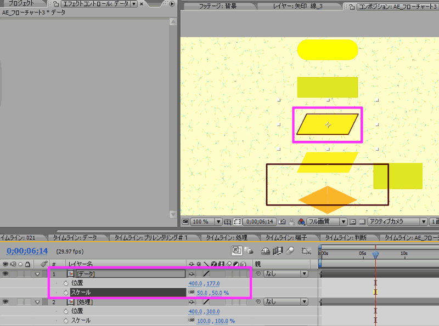This screenshot has width=439, height=326.
Task: Show the alpha channel overlay
Action: pos(301,222)
